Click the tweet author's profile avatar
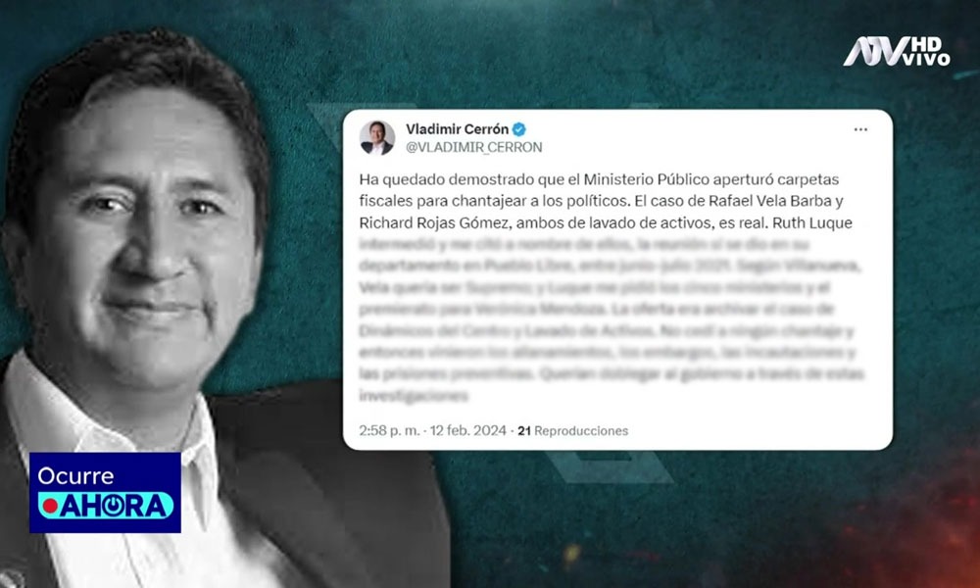Viewport: 980px width, 588px height. (377, 137)
